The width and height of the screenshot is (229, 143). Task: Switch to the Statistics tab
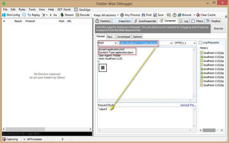[x=103, y=21]
